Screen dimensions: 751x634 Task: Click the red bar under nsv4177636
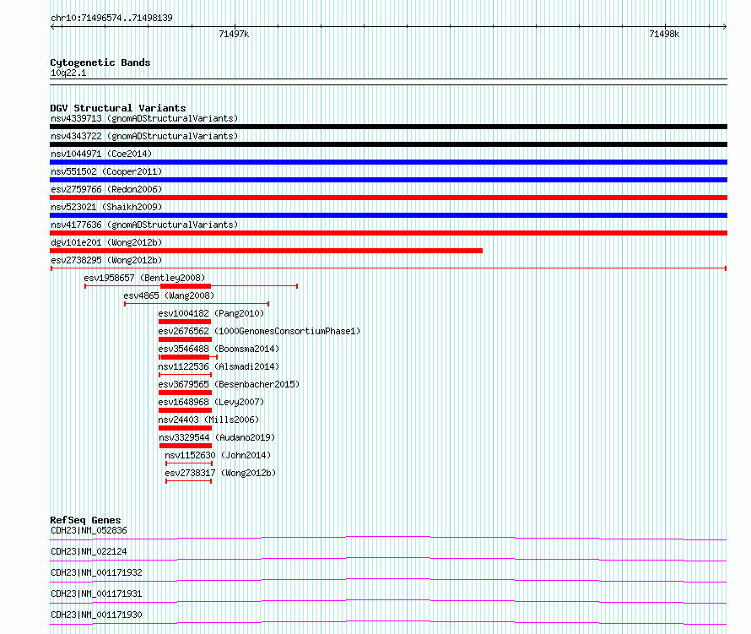388,233
